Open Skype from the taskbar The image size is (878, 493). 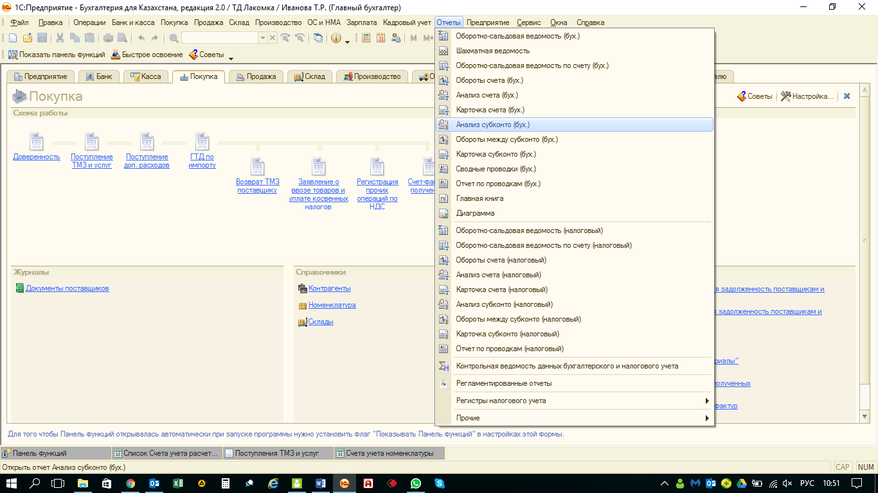point(440,483)
